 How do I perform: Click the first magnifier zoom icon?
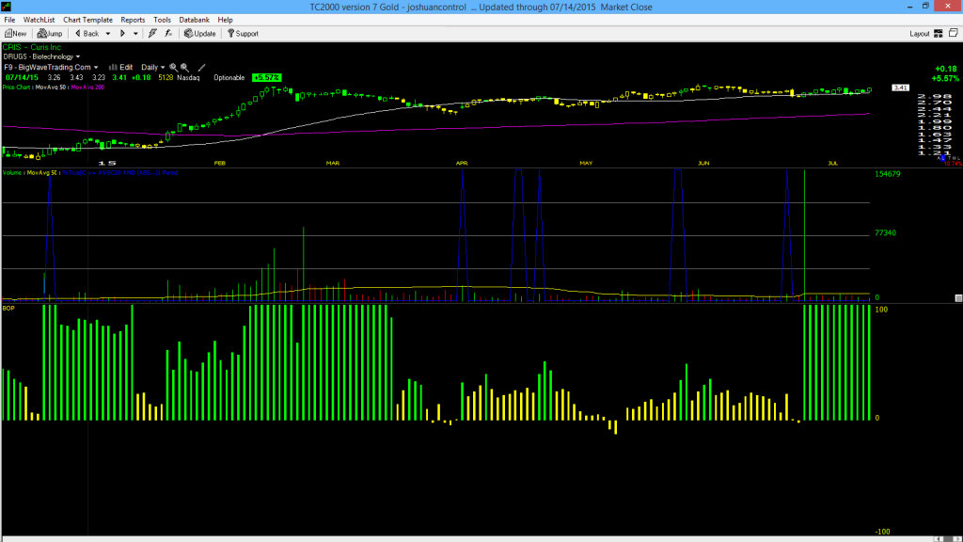coord(173,68)
